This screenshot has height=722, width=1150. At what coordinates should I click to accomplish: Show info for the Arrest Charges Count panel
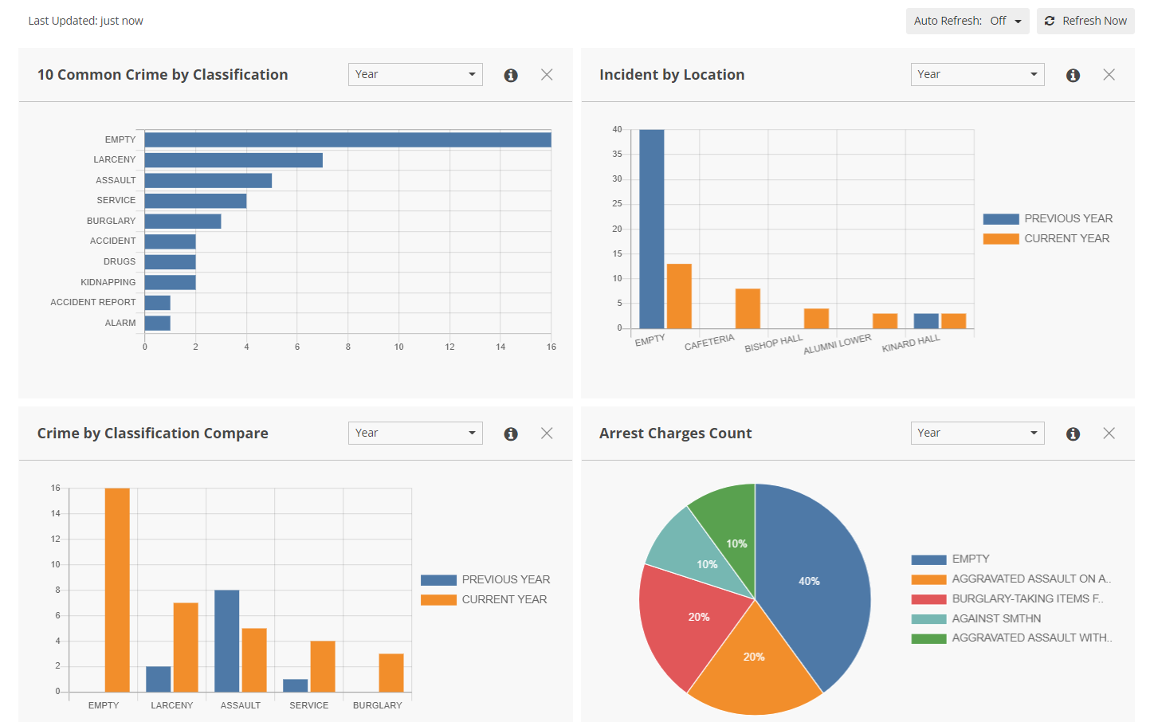pyautogui.click(x=1073, y=434)
